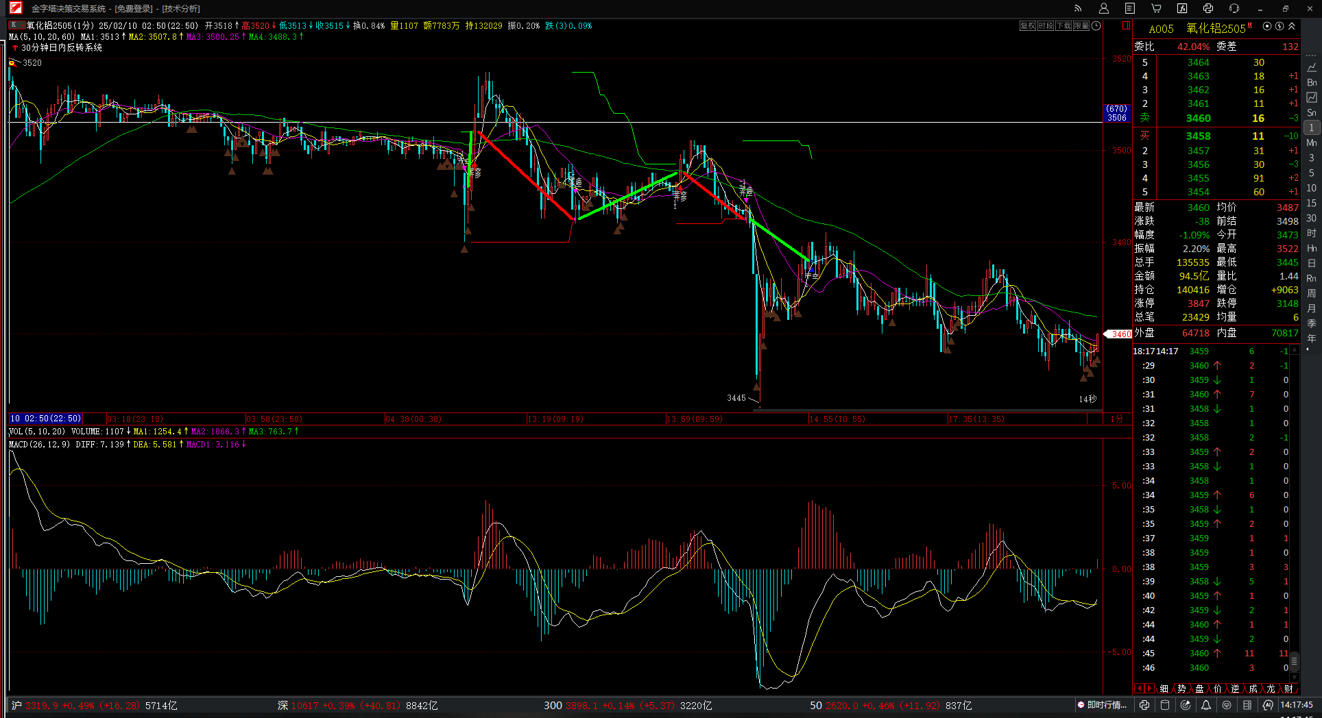Open the customer service headset icon

[1234, 8]
